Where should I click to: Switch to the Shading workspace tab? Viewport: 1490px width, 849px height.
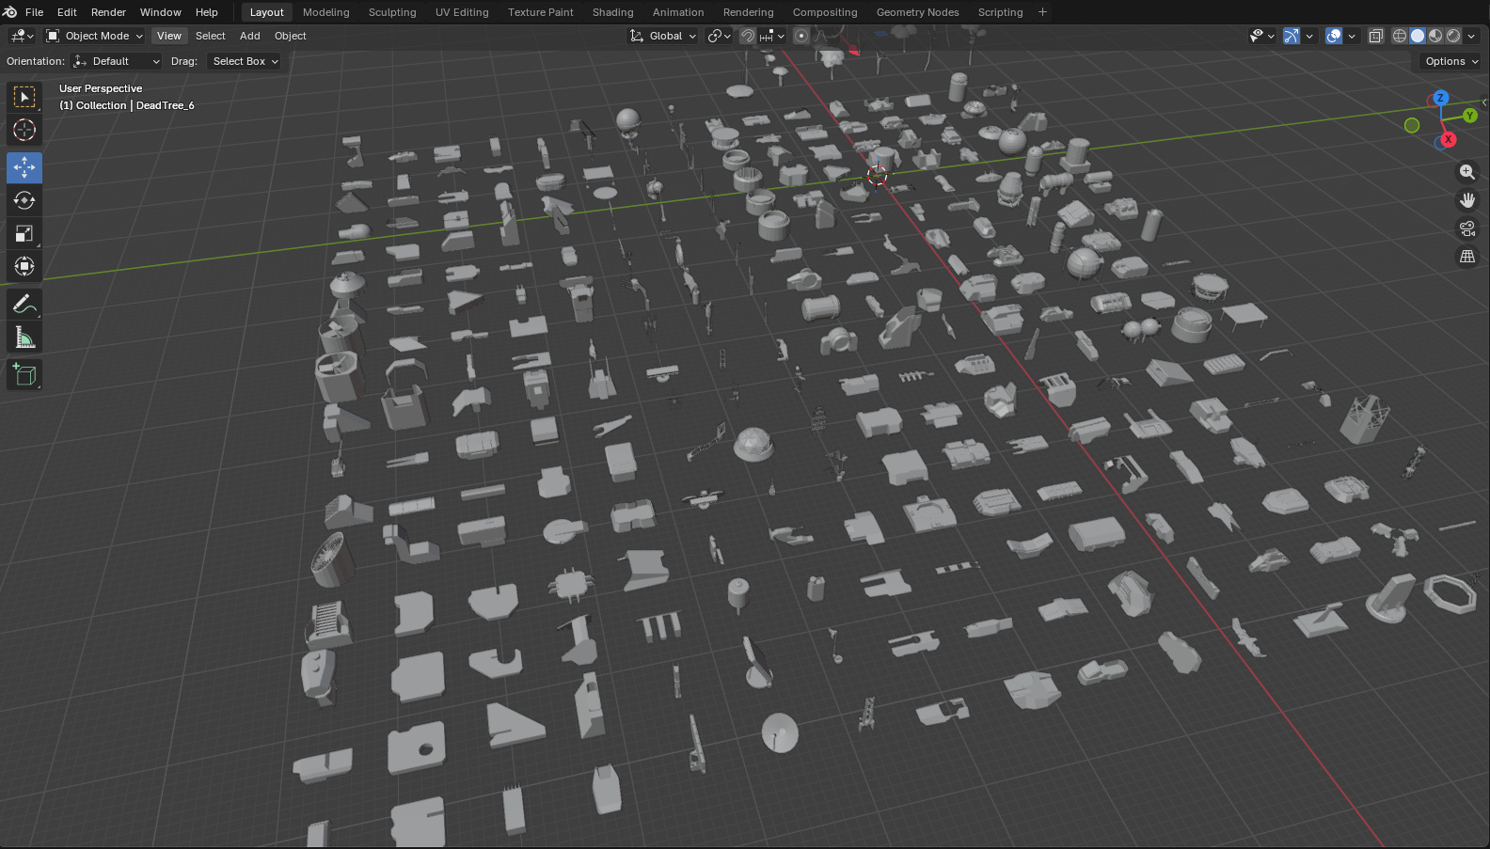click(612, 12)
